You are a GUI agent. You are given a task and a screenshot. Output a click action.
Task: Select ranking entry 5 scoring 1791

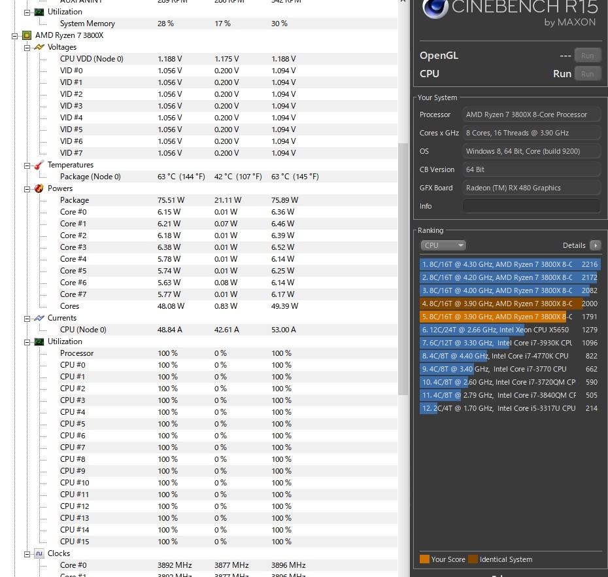pyautogui.click(x=510, y=317)
